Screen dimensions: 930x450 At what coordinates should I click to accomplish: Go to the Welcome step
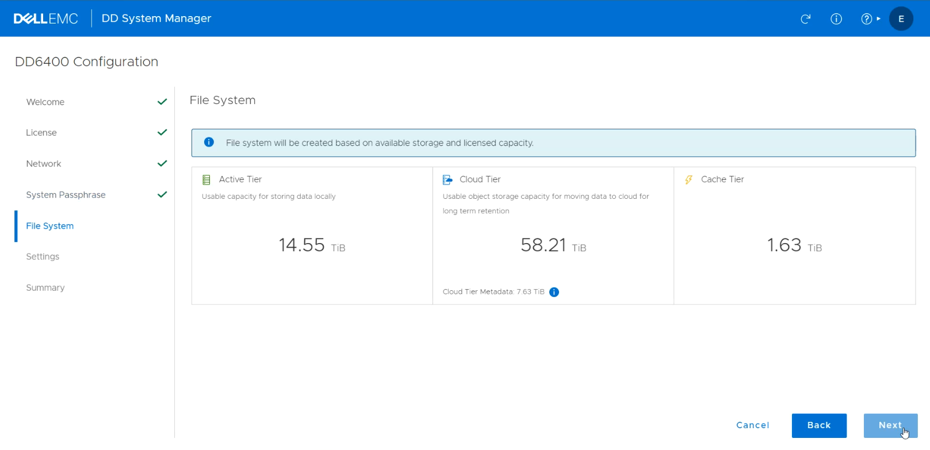pyautogui.click(x=45, y=102)
